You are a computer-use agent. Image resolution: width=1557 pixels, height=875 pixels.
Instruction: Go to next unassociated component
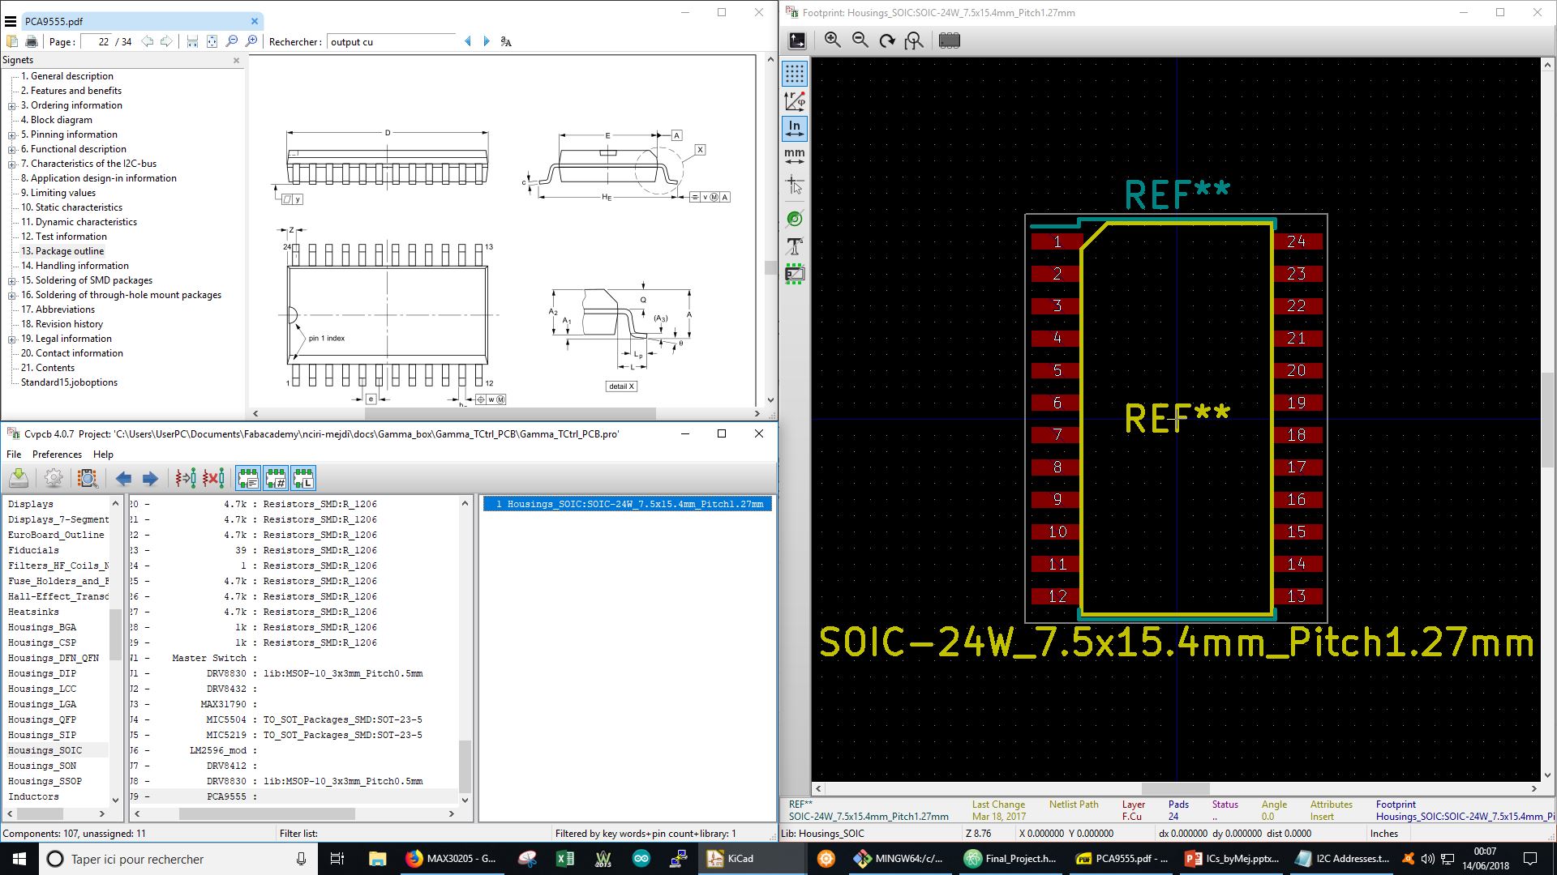click(150, 478)
